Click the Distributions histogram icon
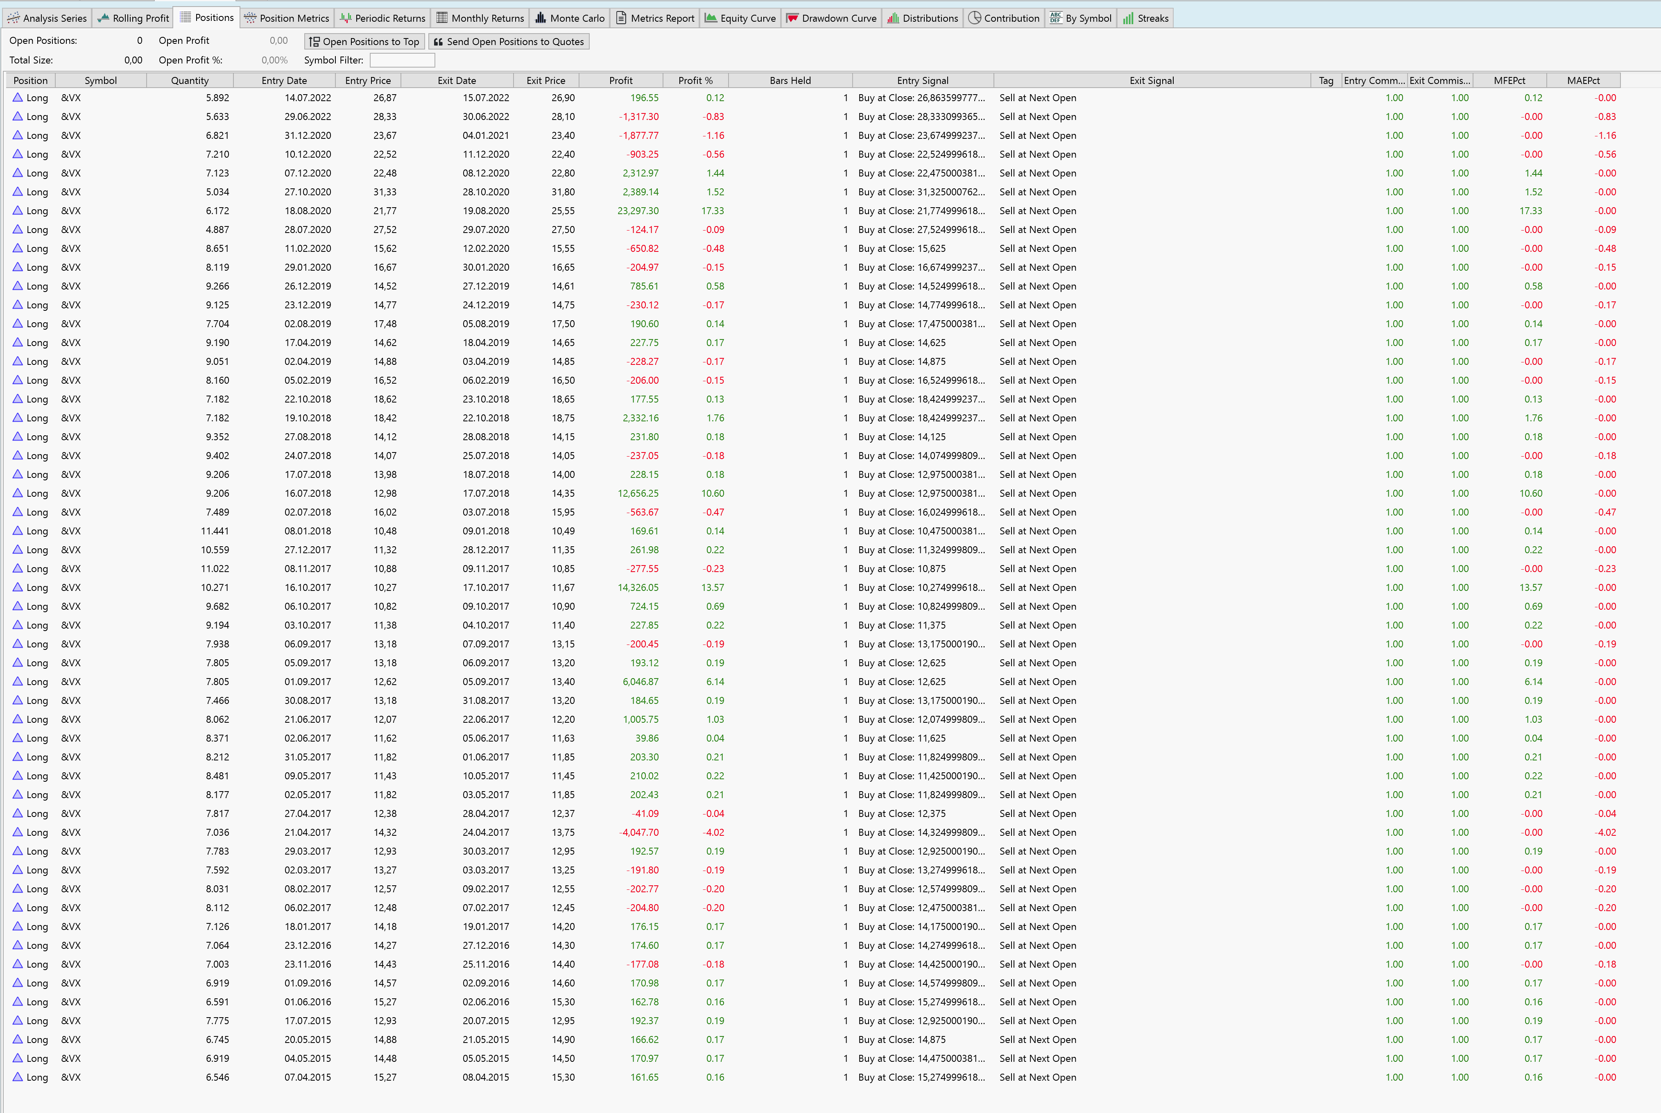Image resolution: width=1661 pixels, height=1113 pixels. (x=893, y=18)
